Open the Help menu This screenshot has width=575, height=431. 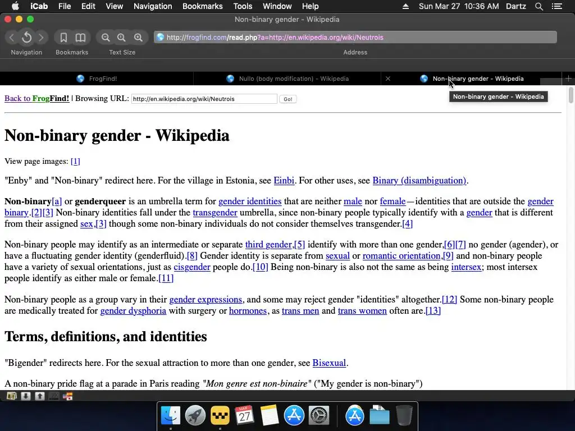(x=310, y=6)
